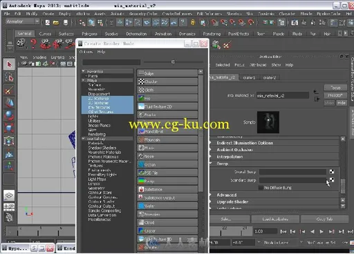Toggle select by object type mode
The width and height of the screenshot is (354, 254).
[91, 23]
